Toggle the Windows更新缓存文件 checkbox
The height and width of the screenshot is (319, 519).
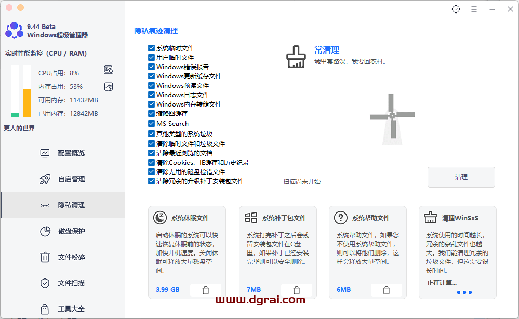tap(151, 76)
